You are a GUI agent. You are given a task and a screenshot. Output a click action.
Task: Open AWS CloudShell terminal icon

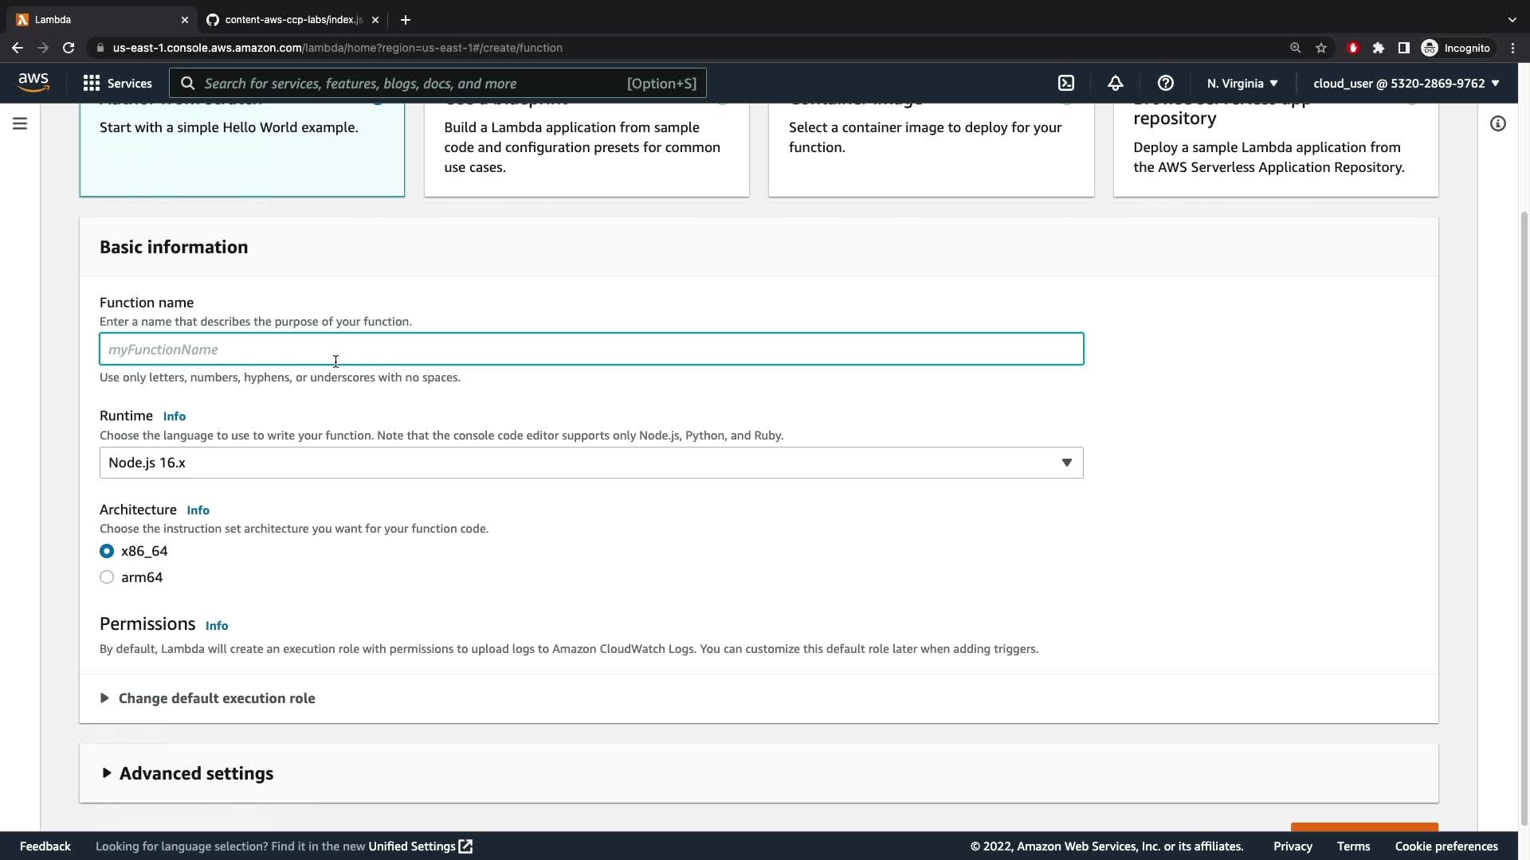[x=1066, y=83]
